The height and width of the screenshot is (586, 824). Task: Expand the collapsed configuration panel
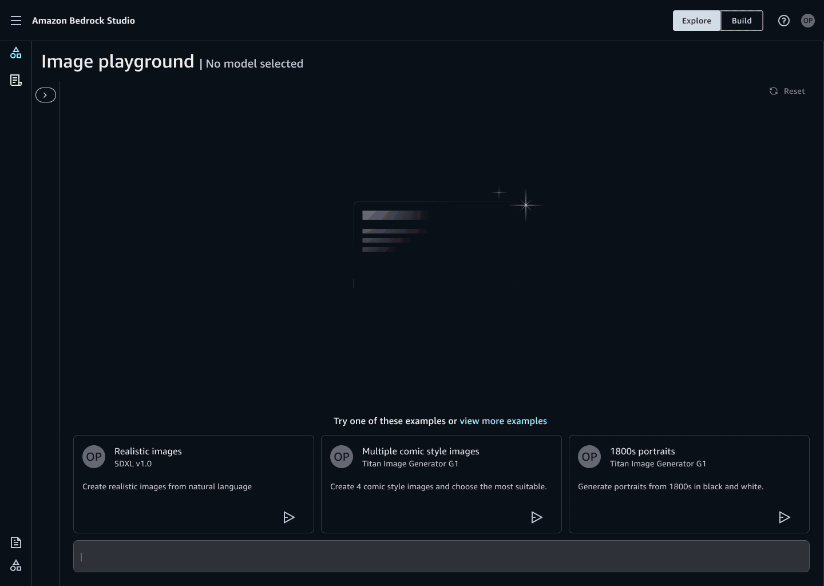(x=46, y=95)
